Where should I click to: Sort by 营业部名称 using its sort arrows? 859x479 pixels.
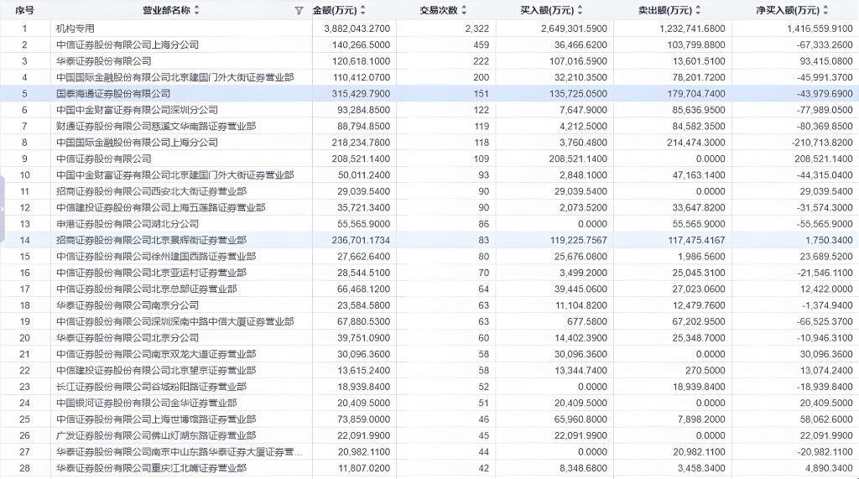197,11
